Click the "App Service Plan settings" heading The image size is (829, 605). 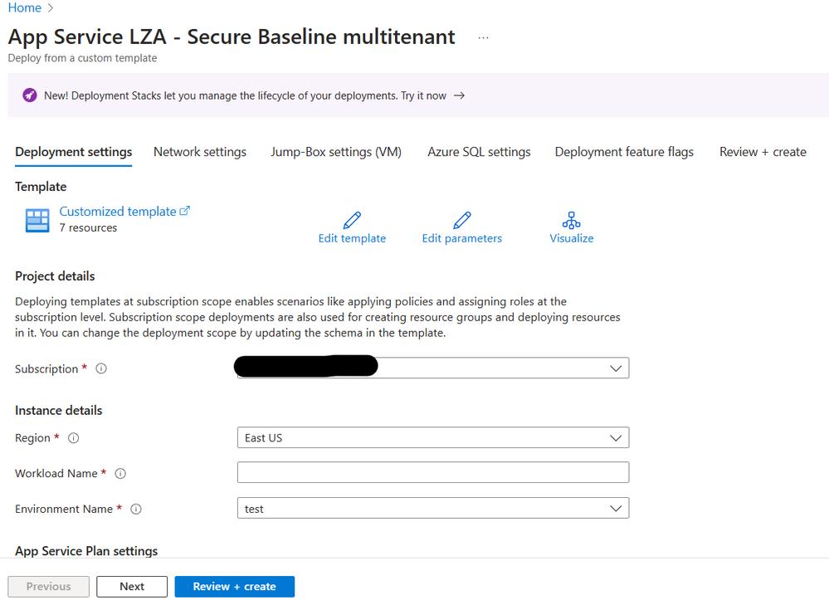(86, 551)
